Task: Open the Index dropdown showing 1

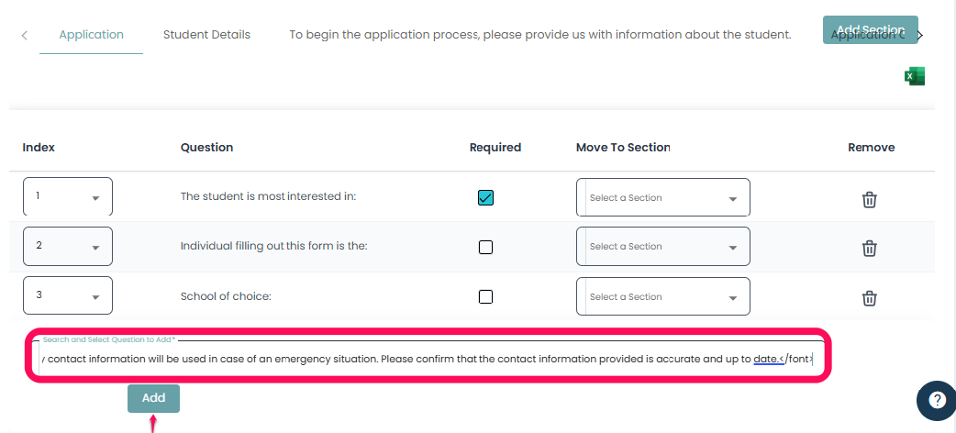Action: [x=68, y=197]
